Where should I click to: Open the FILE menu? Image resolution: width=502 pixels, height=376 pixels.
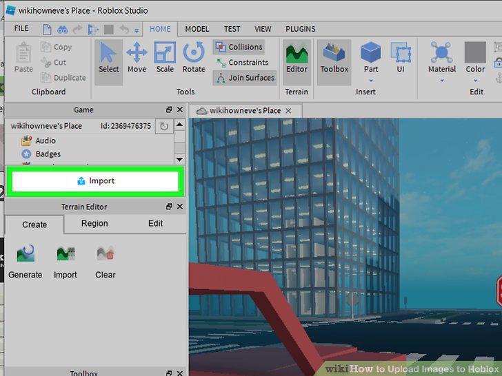tap(21, 28)
